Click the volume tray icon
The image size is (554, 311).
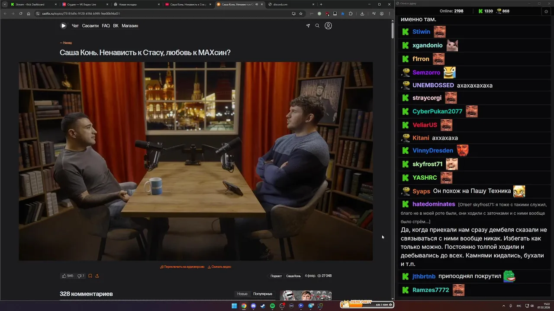(x=532, y=306)
